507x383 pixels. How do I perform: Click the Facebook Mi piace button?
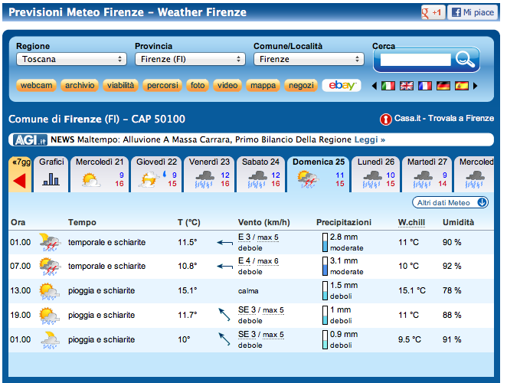coord(472,13)
